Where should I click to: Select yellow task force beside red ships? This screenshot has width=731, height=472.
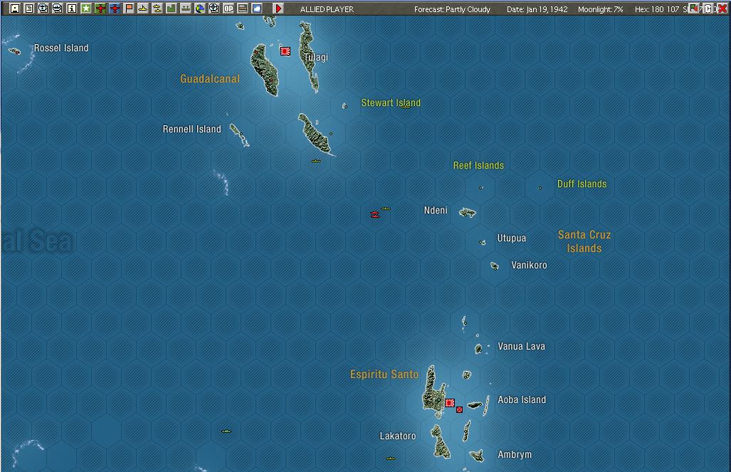click(x=386, y=209)
